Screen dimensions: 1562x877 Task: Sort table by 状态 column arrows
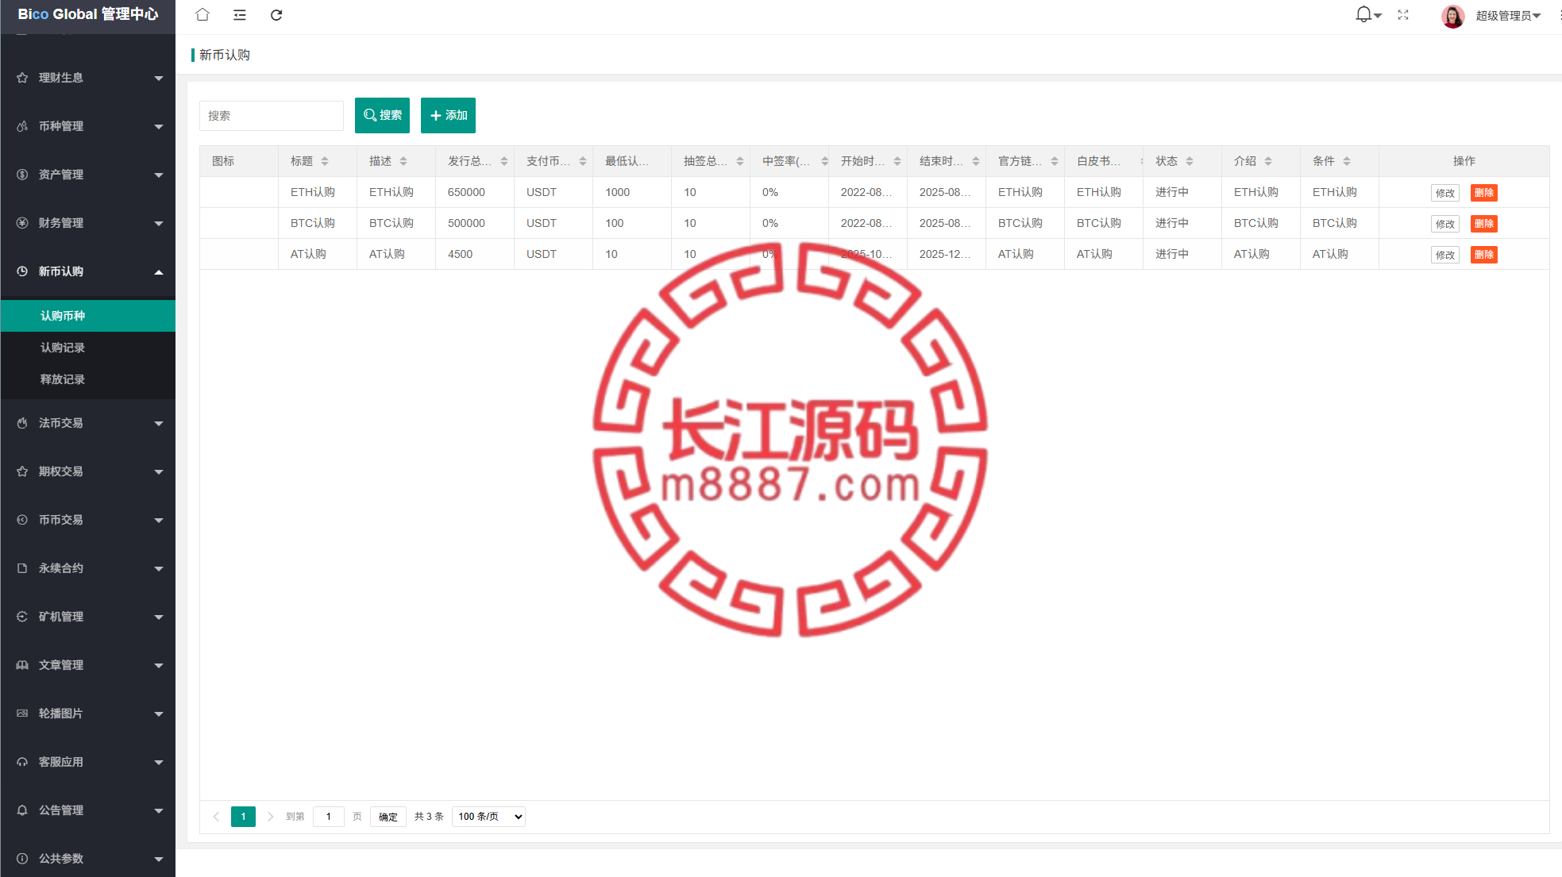[x=1190, y=161]
